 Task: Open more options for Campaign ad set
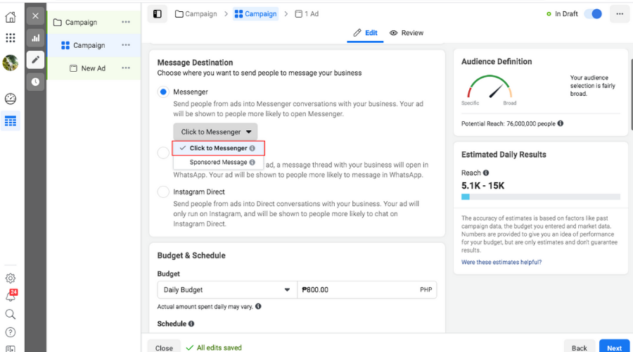click(x=126, y=45)
